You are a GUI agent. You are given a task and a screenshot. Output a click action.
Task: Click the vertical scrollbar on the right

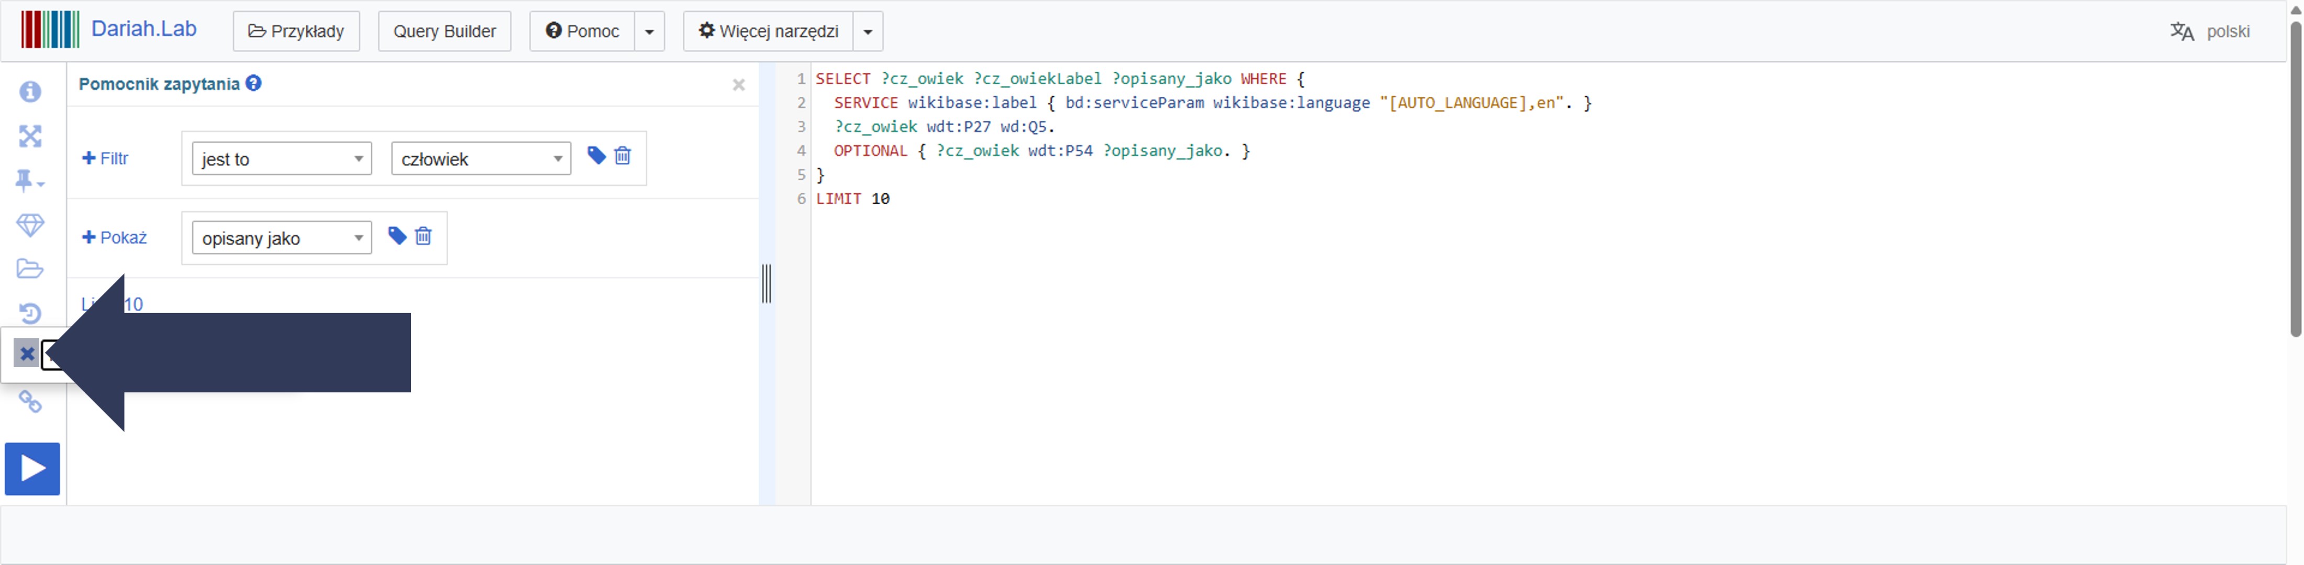[2295, 179]
